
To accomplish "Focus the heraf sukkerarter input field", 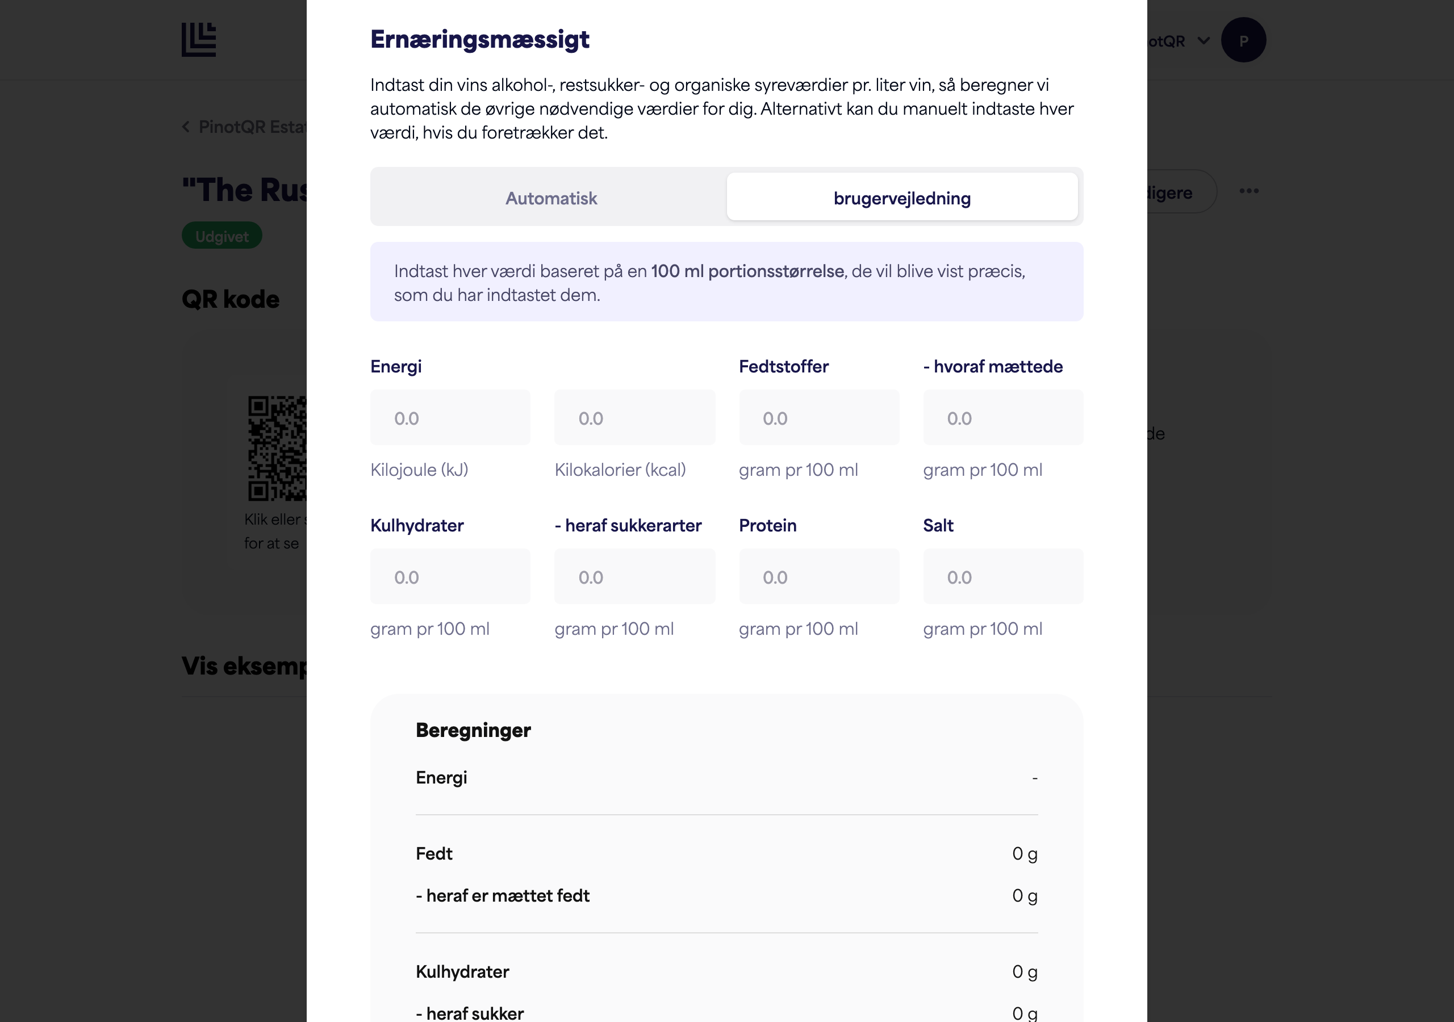I will click(x=634, y=576).
